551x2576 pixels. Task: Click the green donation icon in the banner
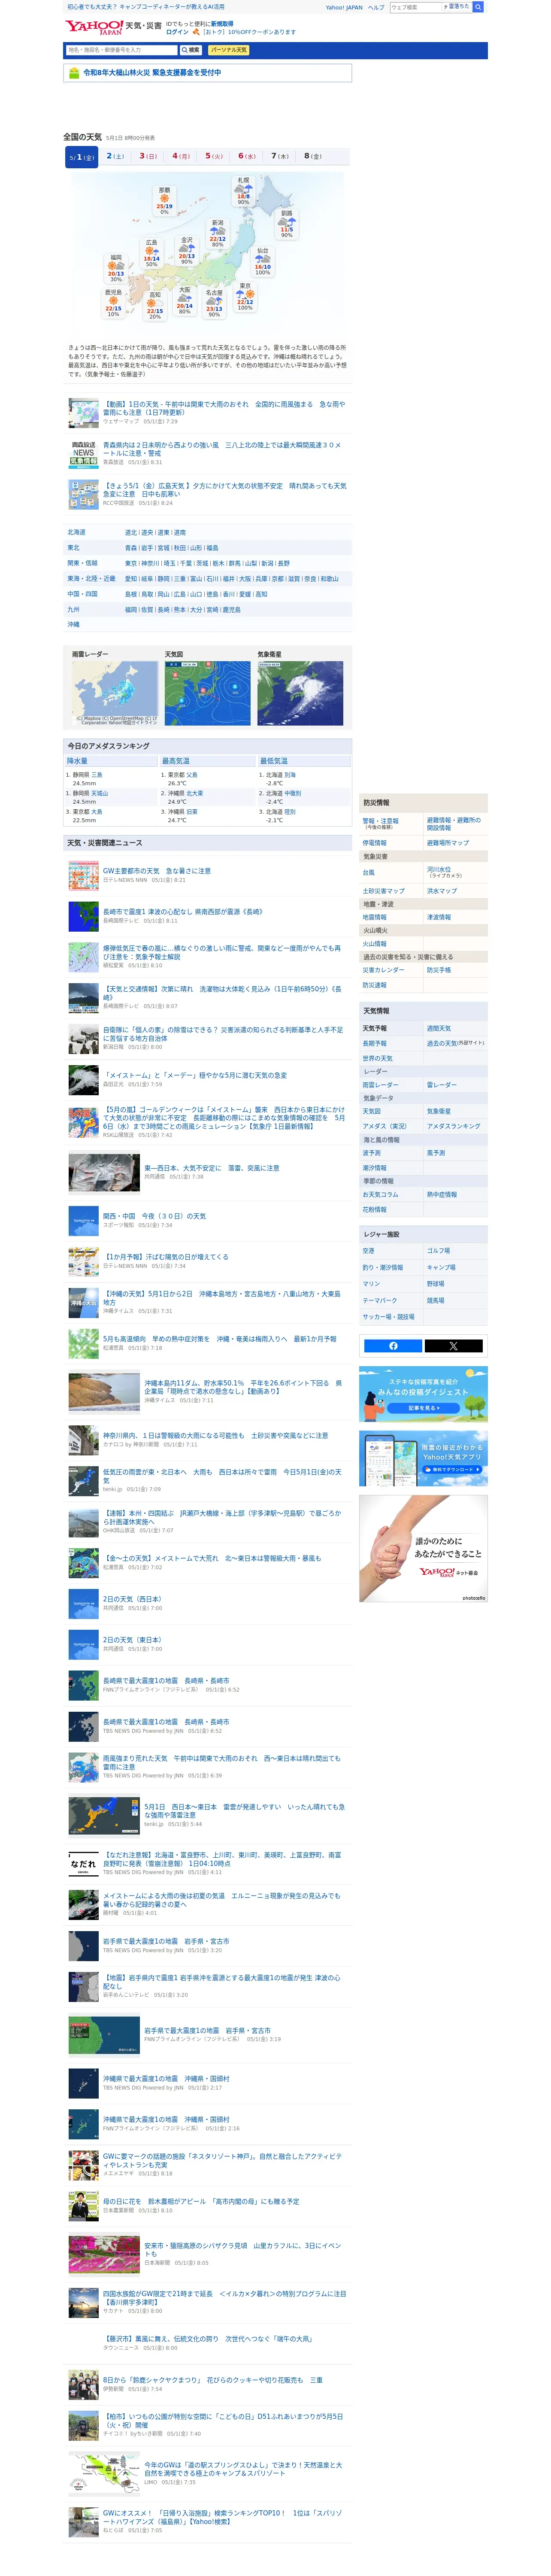(73, 73)
